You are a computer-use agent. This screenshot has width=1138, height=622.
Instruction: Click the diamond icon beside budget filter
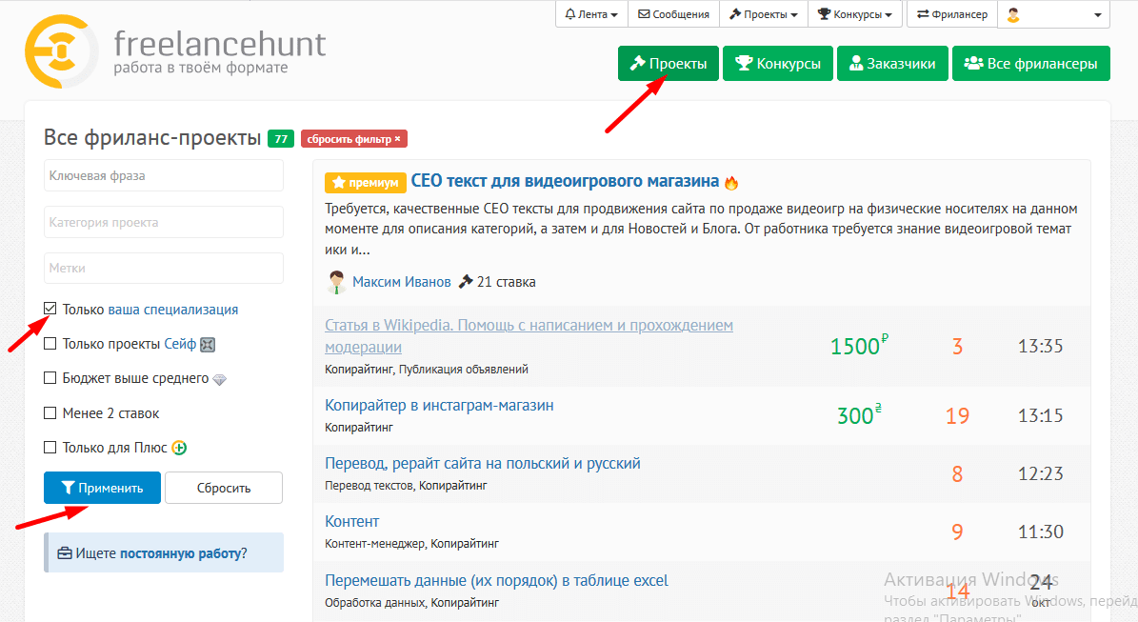219,379
